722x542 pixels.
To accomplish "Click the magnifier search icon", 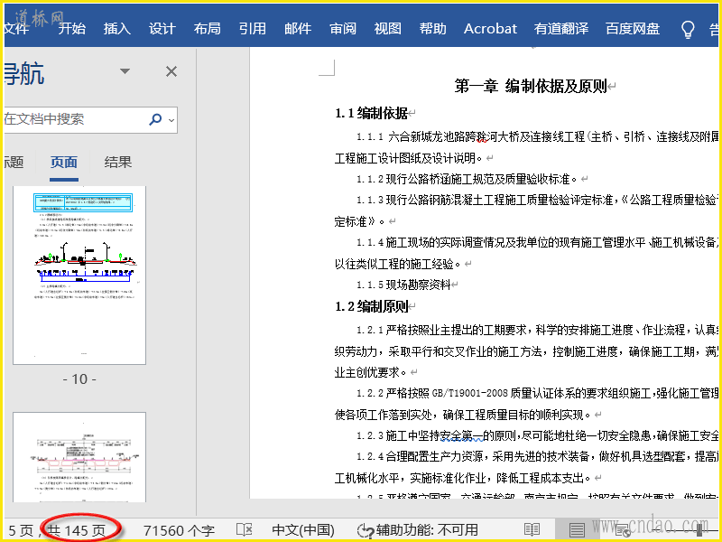I will coord(155,119).
